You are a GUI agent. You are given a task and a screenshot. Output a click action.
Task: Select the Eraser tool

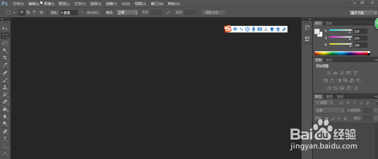pos(5,102)
